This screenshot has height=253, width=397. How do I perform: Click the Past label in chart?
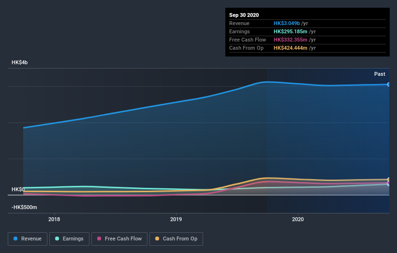click(x=380, y=74)
